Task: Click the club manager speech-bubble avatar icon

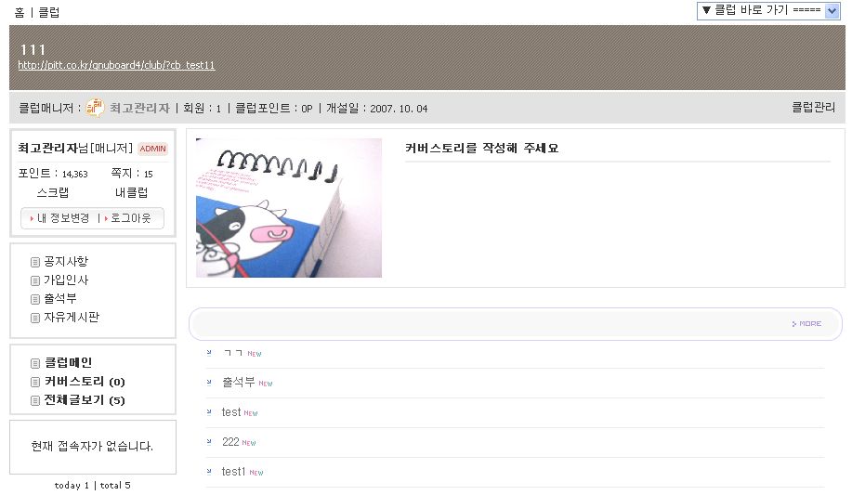Action: (x=95, y=108)
